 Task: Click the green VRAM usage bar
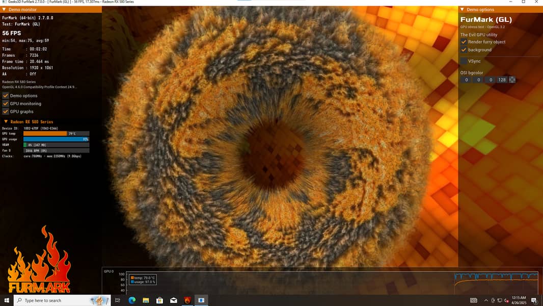pyautogui.click(x=25, y=145)
